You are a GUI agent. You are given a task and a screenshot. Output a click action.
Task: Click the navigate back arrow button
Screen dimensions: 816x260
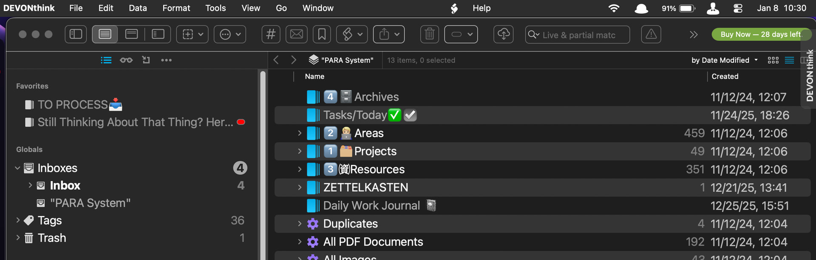pyautogui.click(x=276, y=60)
